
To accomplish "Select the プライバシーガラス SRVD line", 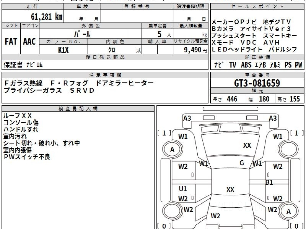I will (49, 90).
